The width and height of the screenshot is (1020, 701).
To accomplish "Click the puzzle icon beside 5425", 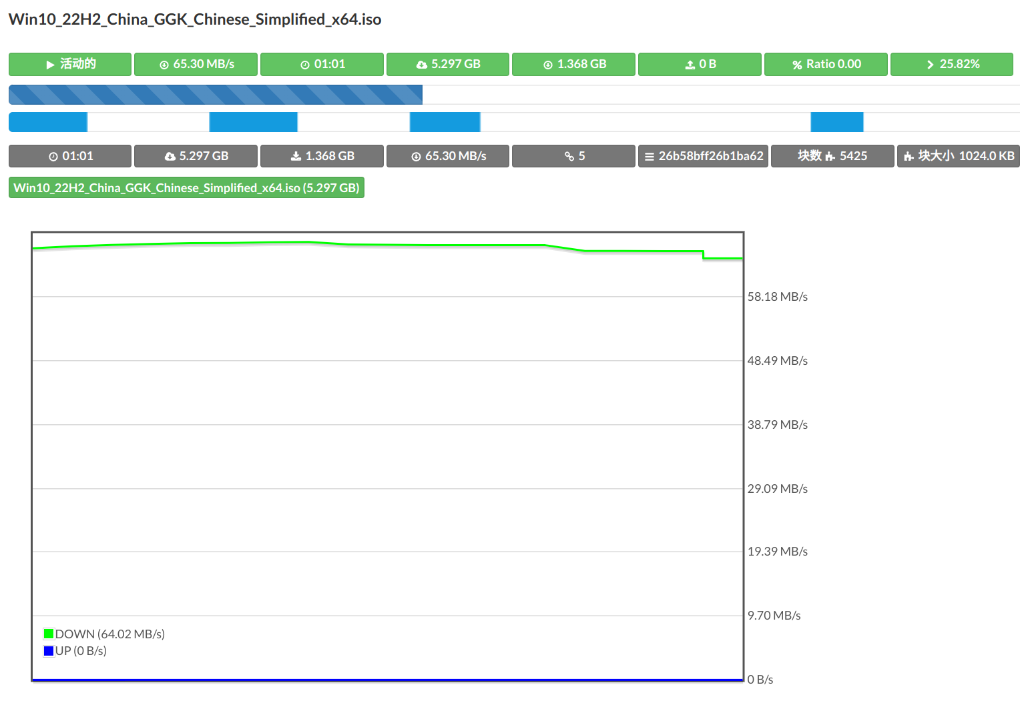I will [830, 157].
